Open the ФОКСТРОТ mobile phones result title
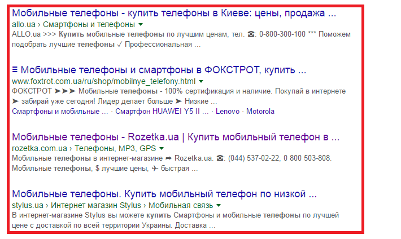Screen dimensions: 401x239 tap(159, 70)
